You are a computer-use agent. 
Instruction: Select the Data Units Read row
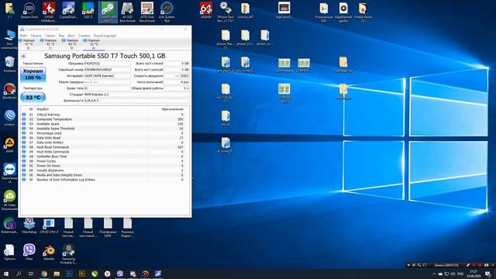click(105, 138)
